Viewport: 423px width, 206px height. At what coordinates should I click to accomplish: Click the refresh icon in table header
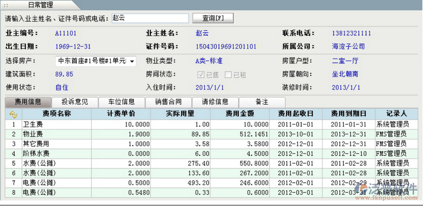click(x=13, y=114)
